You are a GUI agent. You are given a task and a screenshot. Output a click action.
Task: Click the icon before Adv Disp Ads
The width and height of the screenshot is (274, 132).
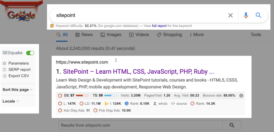60,111
